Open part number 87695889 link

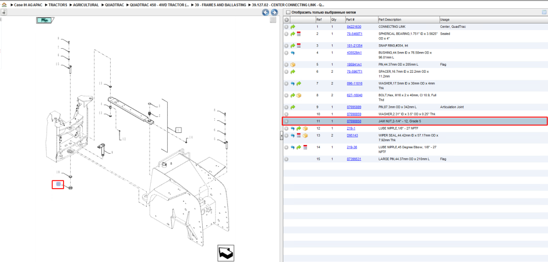[353, 107]
